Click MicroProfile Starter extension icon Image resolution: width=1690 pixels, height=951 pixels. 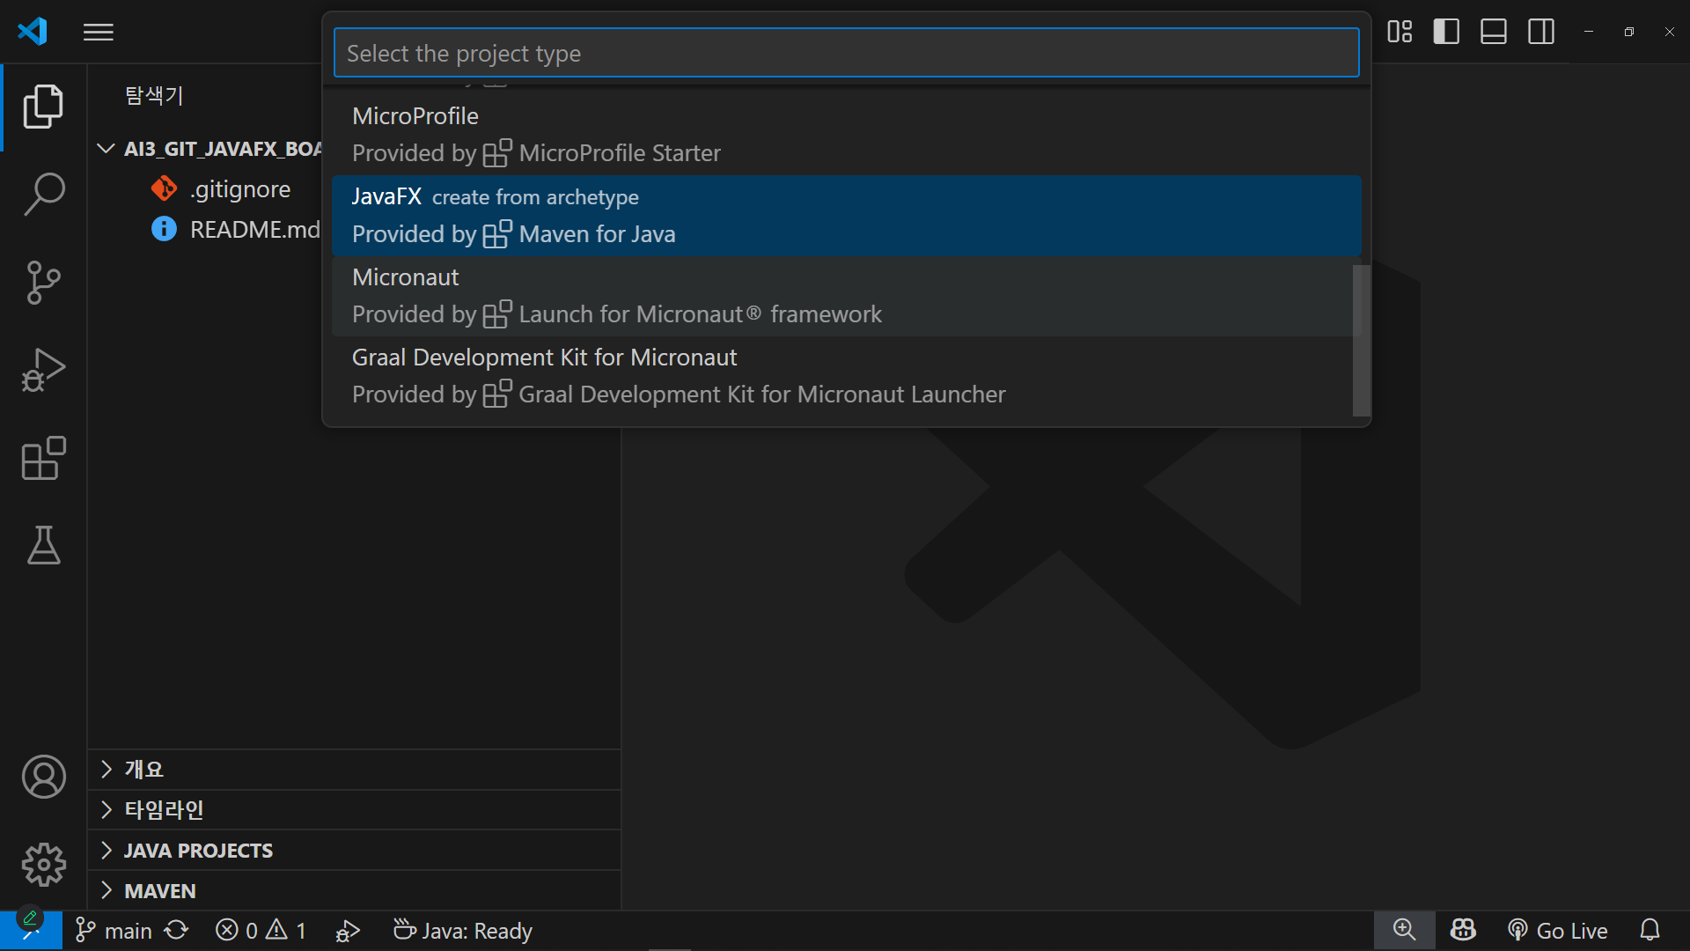click(x=497, y=153)
